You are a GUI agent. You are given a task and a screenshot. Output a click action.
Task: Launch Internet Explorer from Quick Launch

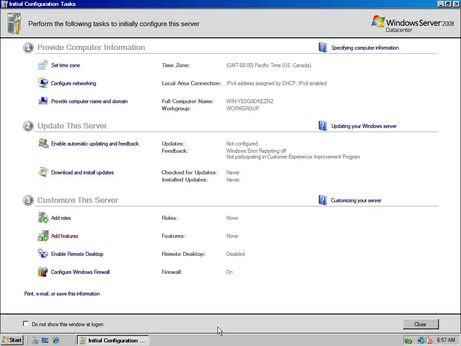55,341
